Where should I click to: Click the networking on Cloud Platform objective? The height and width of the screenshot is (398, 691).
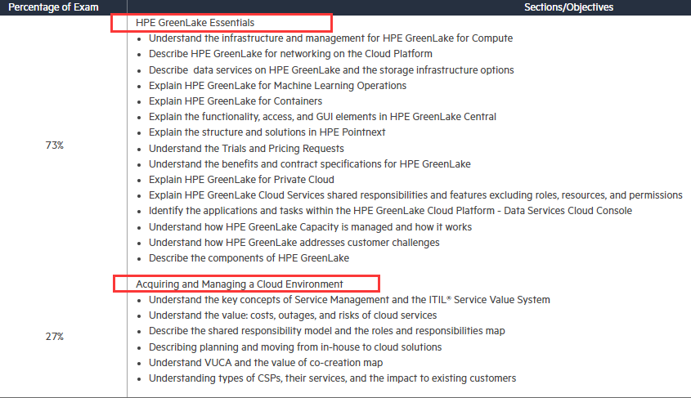[290, 54]
